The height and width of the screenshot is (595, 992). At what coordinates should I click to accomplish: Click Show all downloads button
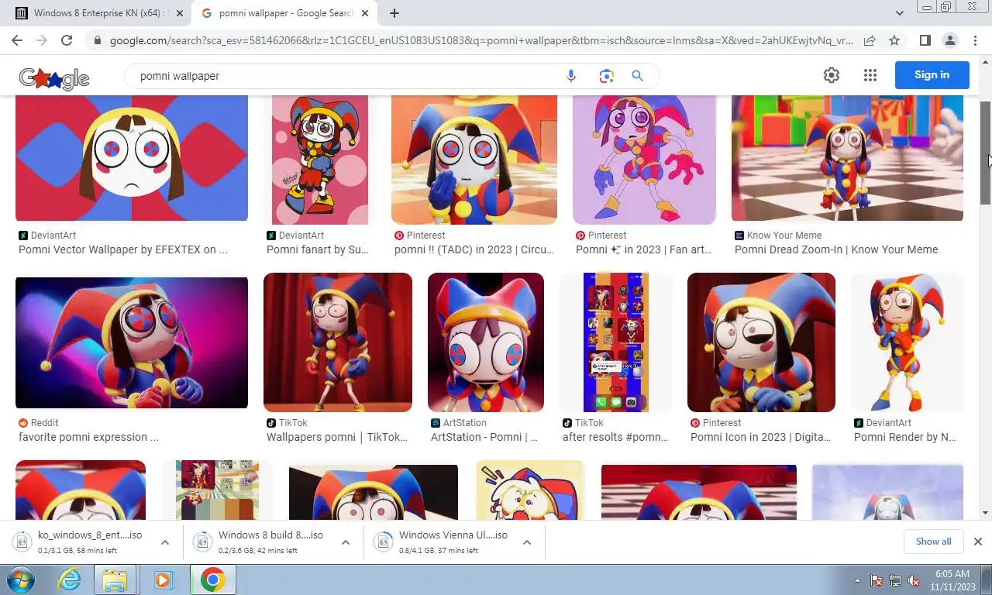[x=933, y=542]
